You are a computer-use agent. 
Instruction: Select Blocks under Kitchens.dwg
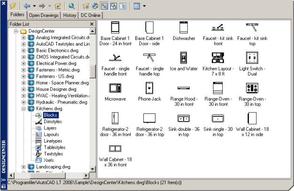pos(50,115)
